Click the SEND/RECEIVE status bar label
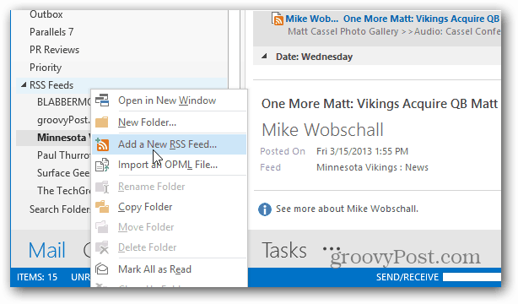The height and width of the screenshot is (304, 518). click(407, 277)
